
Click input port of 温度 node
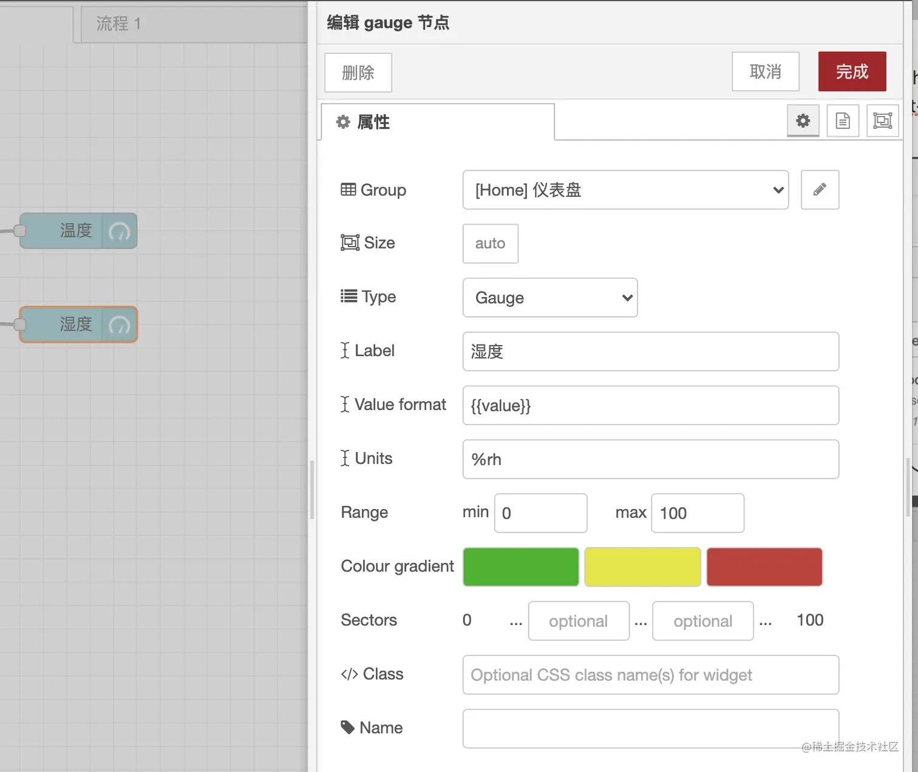19,231
